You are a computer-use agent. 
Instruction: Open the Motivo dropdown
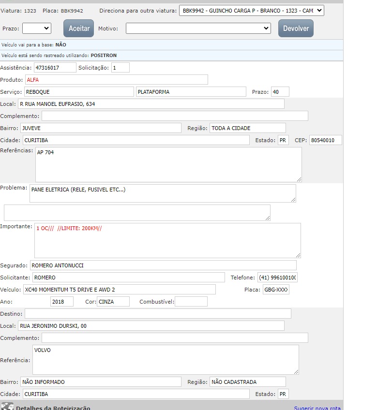[198, 28]
